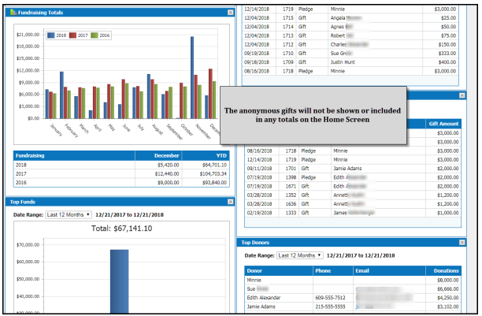
Task: Click the 2017 December value $12,440.00
Action: point(167,174)
